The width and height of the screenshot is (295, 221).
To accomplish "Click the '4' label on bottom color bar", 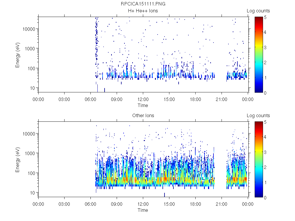I will click(265, 137).
